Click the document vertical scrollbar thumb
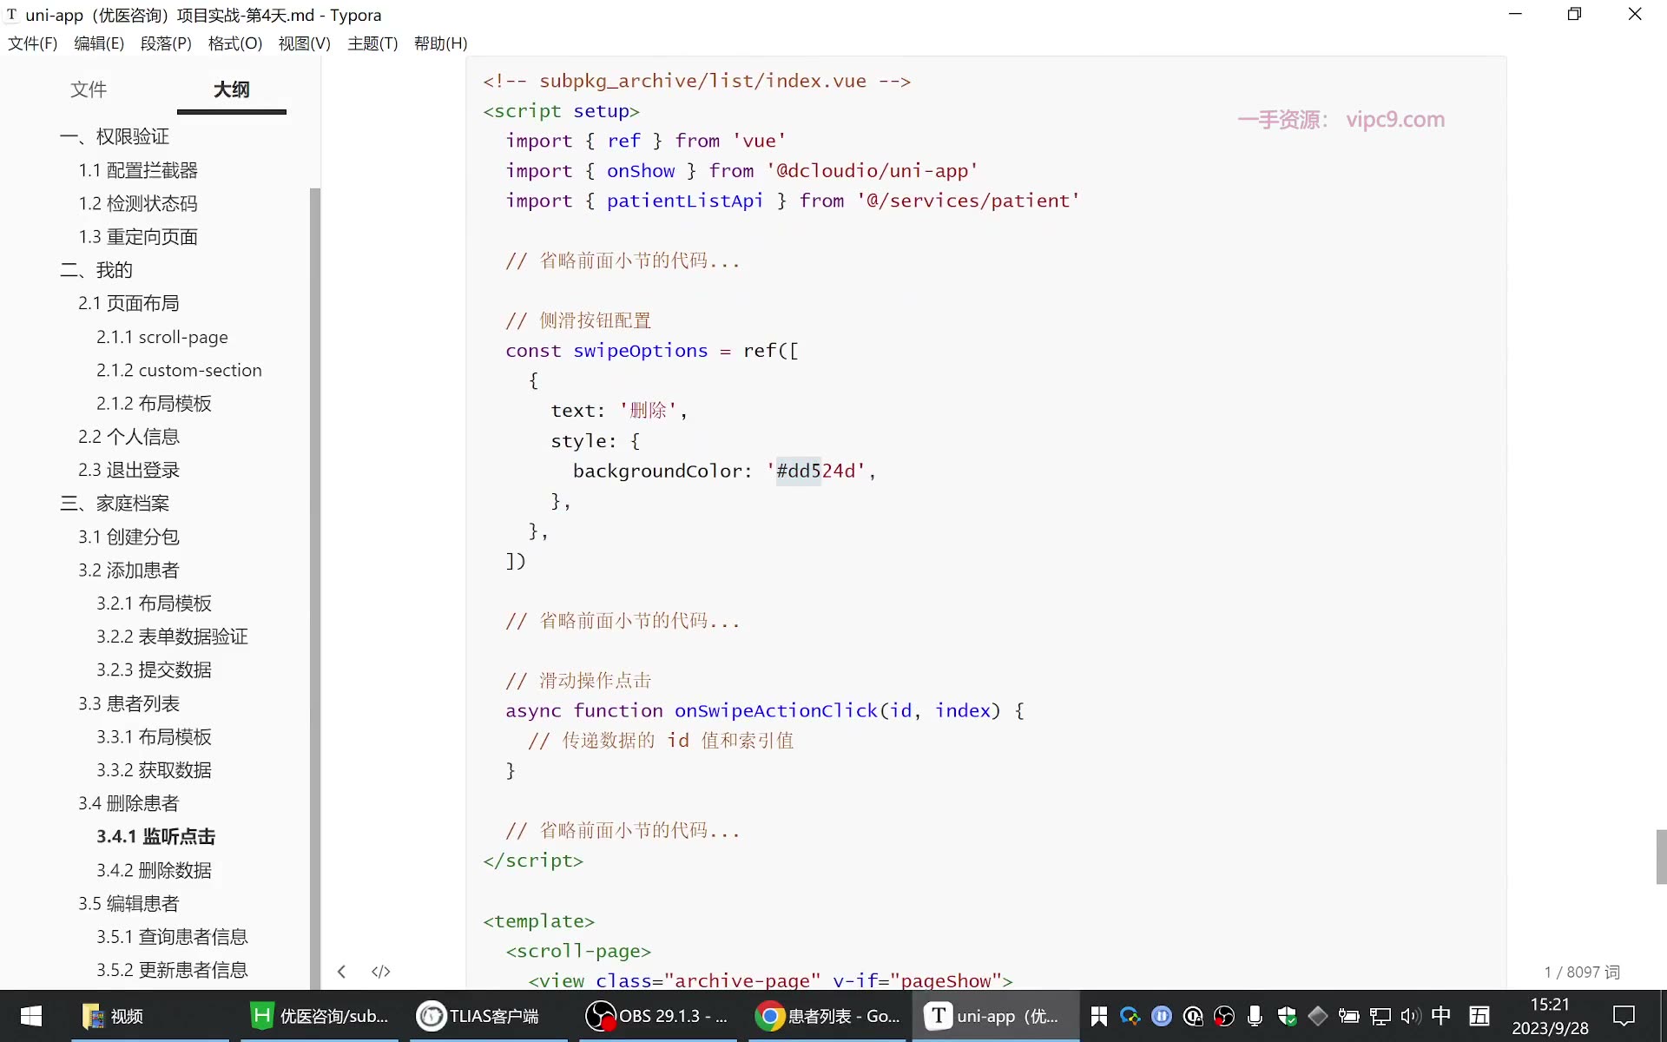Screen dimensions: 1667x1042 [1661, 856]
